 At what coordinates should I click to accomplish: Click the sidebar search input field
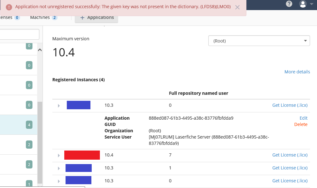point(20,34)
